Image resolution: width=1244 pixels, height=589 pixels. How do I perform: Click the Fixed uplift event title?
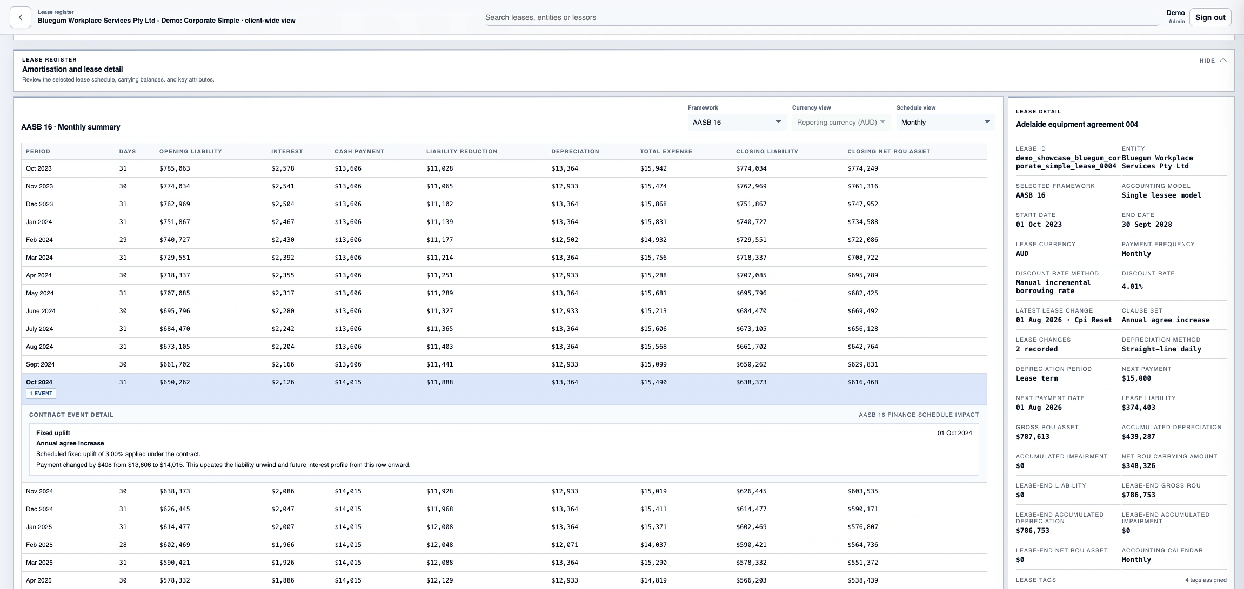tap(53, 433)
